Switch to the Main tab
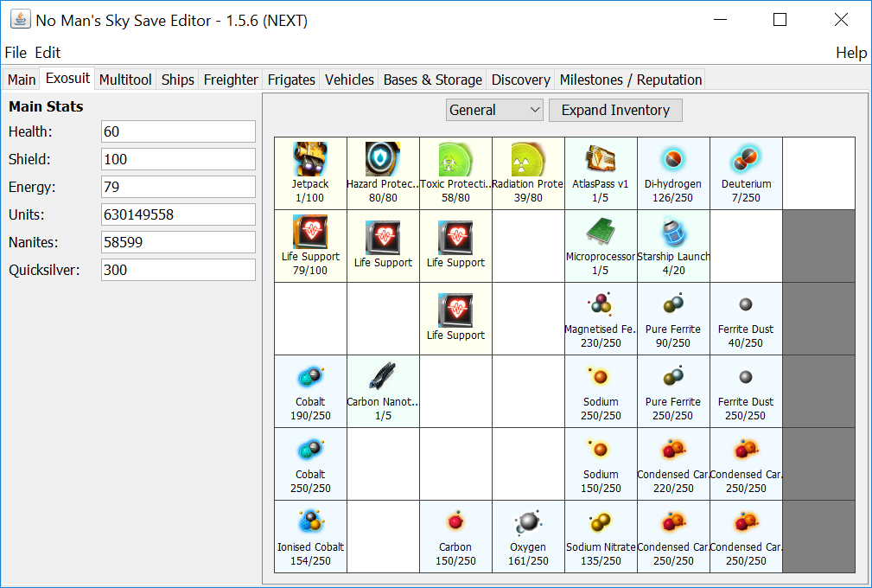The width and height of the screenshot is (872, 588). 21,80
